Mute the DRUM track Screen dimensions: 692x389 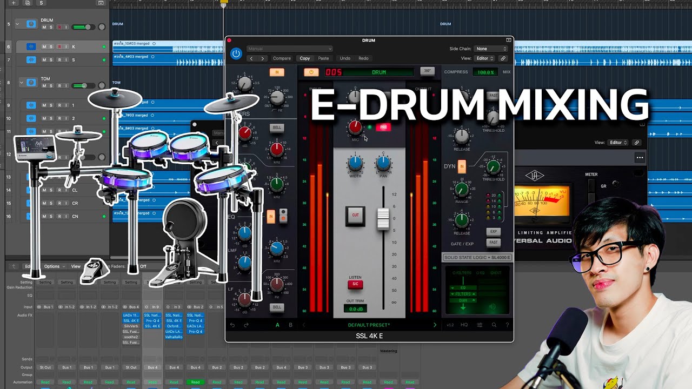coord(44,27)
